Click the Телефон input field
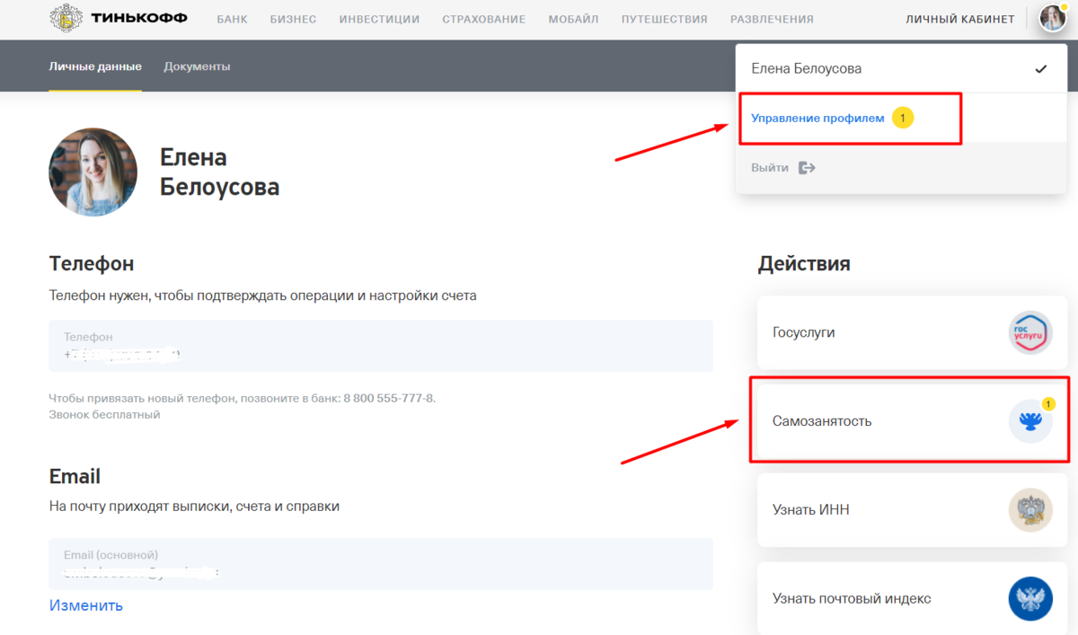This screenshot has width=1078, height=635. [x=381, y=346]
